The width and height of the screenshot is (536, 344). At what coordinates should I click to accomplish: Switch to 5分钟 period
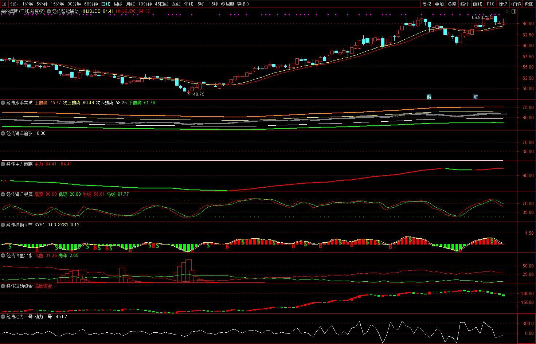[42, 4]
